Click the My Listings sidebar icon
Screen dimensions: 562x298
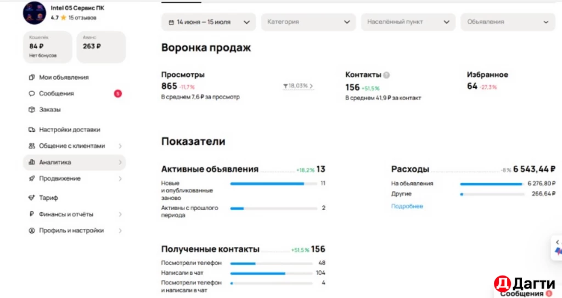[31, 77]
